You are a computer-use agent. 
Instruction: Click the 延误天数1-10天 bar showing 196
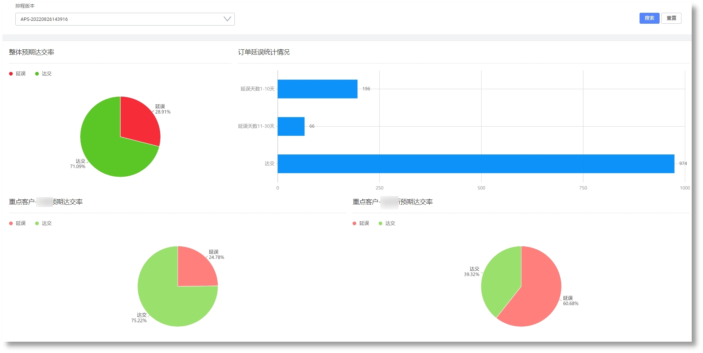317,89
